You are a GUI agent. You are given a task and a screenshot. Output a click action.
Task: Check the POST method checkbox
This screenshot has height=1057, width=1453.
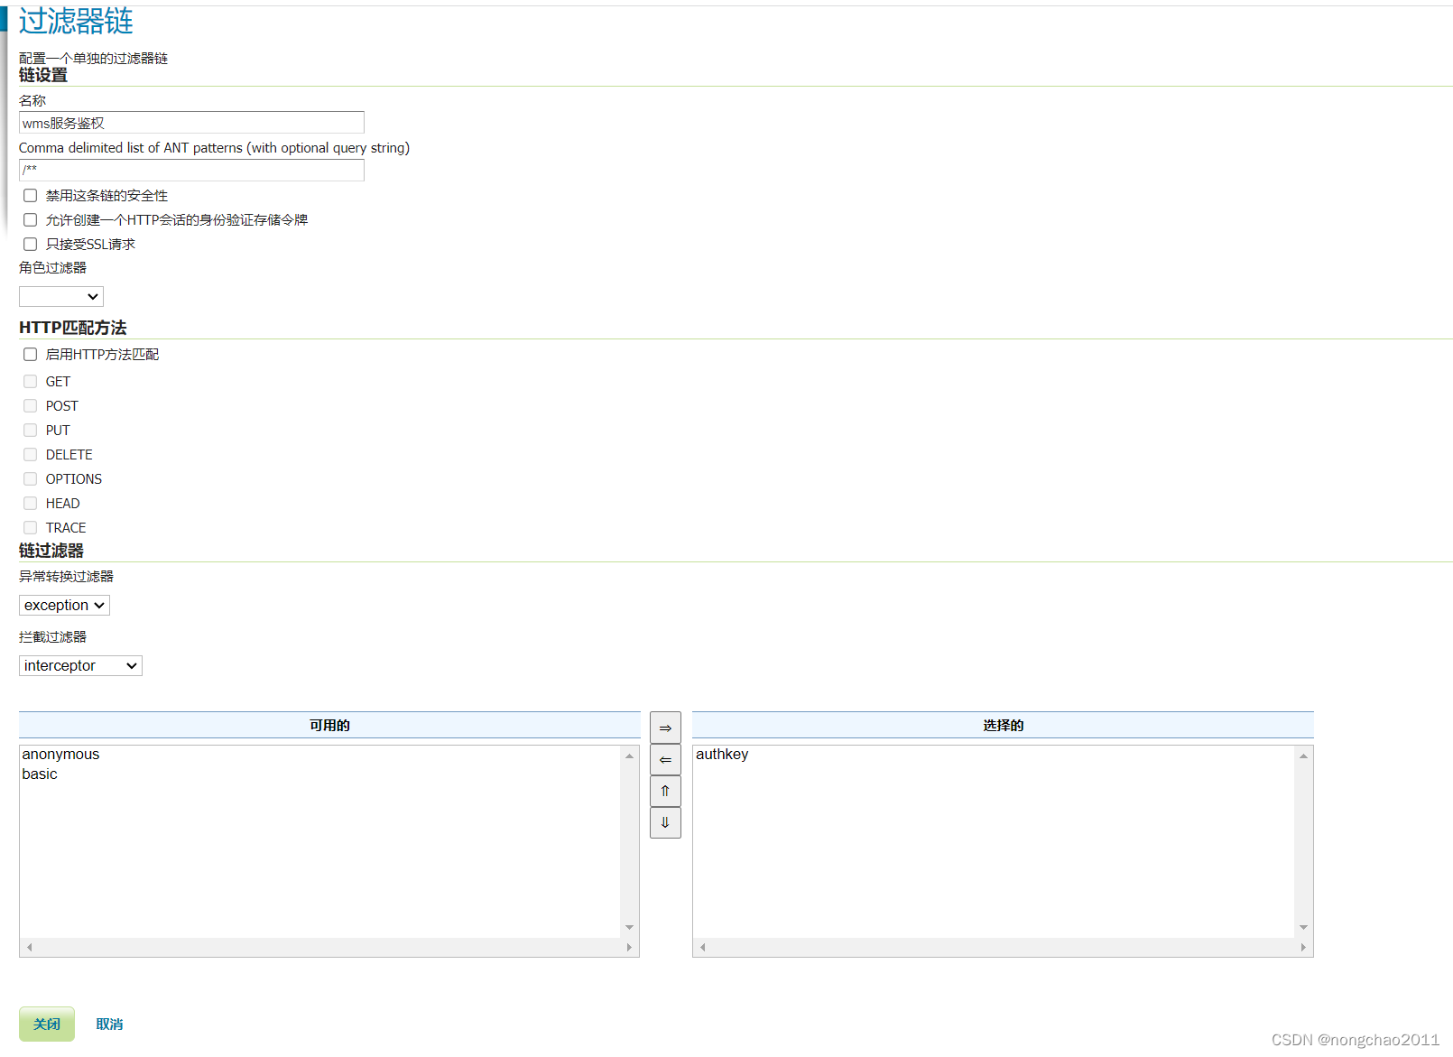coord(30,405)
